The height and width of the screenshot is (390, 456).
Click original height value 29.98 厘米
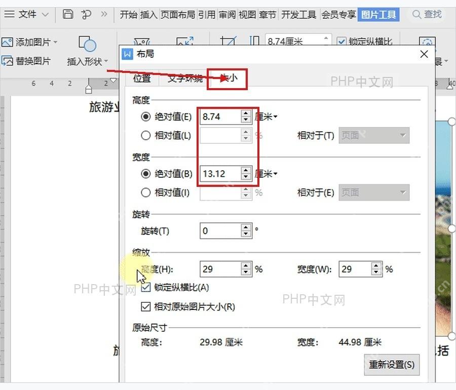pyautogui.click(x=221, y=342)
